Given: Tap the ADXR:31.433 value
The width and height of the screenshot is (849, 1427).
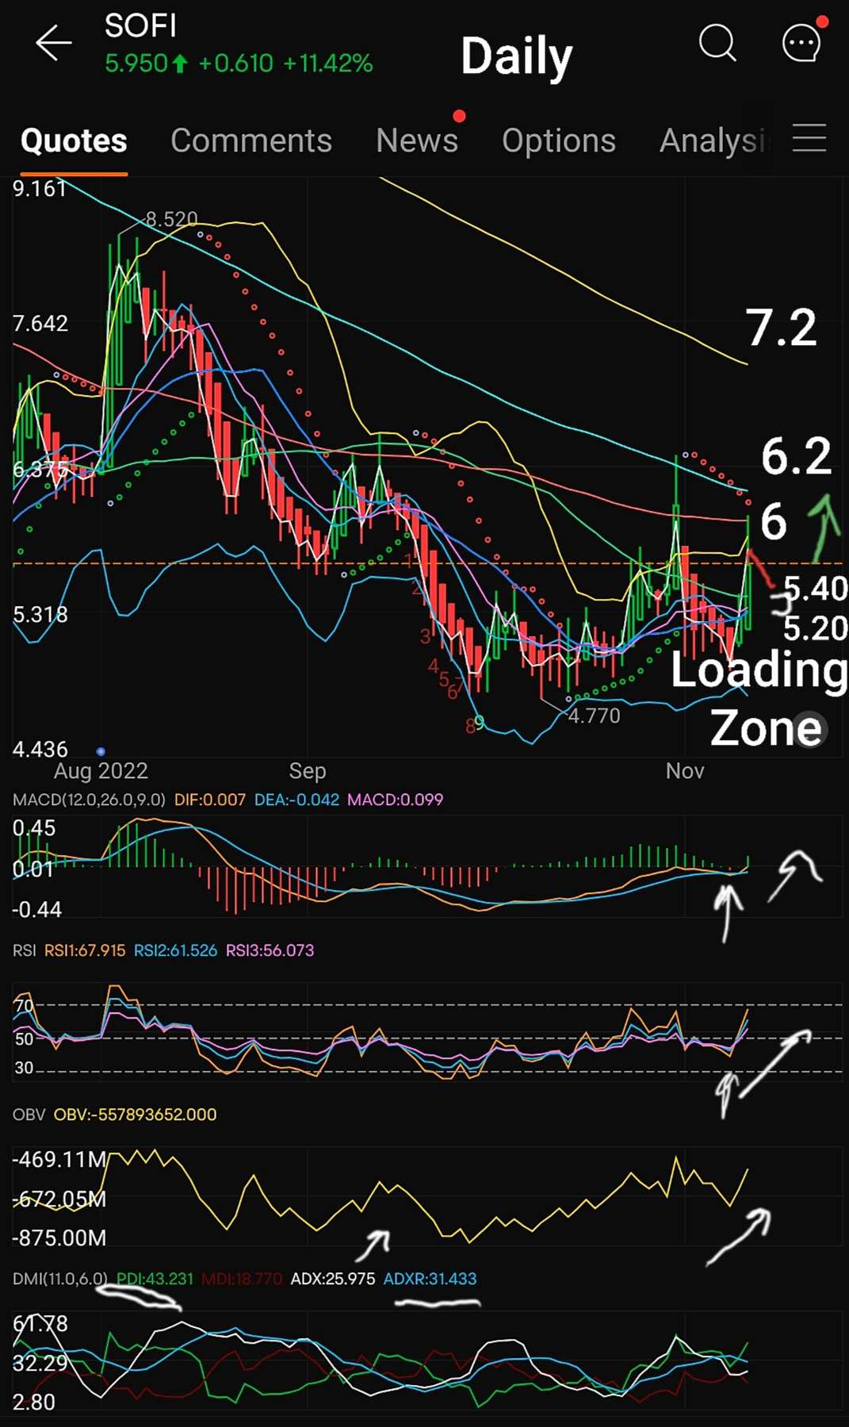Looking at the screenshot, I should [x=430, y=1279].
